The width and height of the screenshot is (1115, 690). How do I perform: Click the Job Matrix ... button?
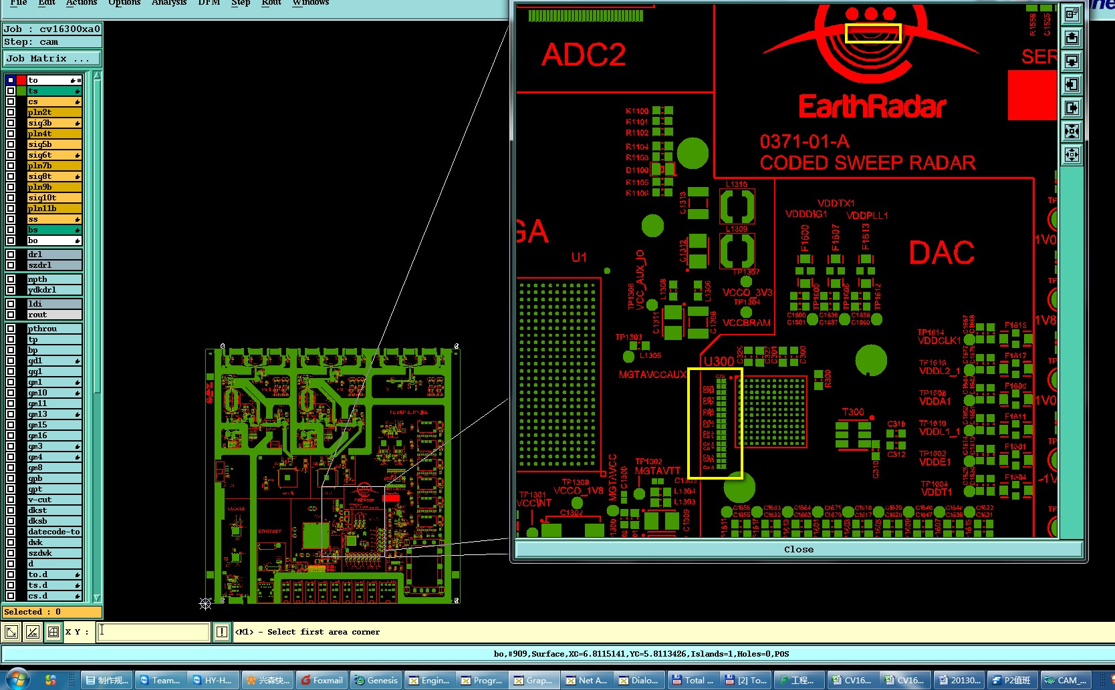[52, 59]
